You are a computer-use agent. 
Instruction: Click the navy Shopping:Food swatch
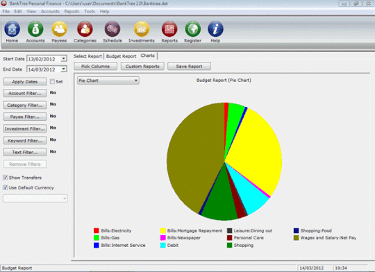tap(296, 230)
